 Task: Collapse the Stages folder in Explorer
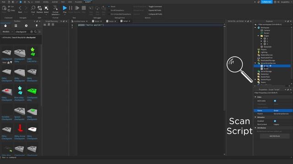pyautogui.click(x=258, y=36)
